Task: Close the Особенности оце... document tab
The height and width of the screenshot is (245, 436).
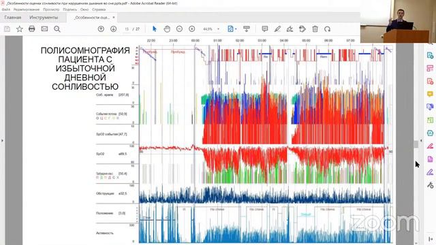Action: click(114, 18)
